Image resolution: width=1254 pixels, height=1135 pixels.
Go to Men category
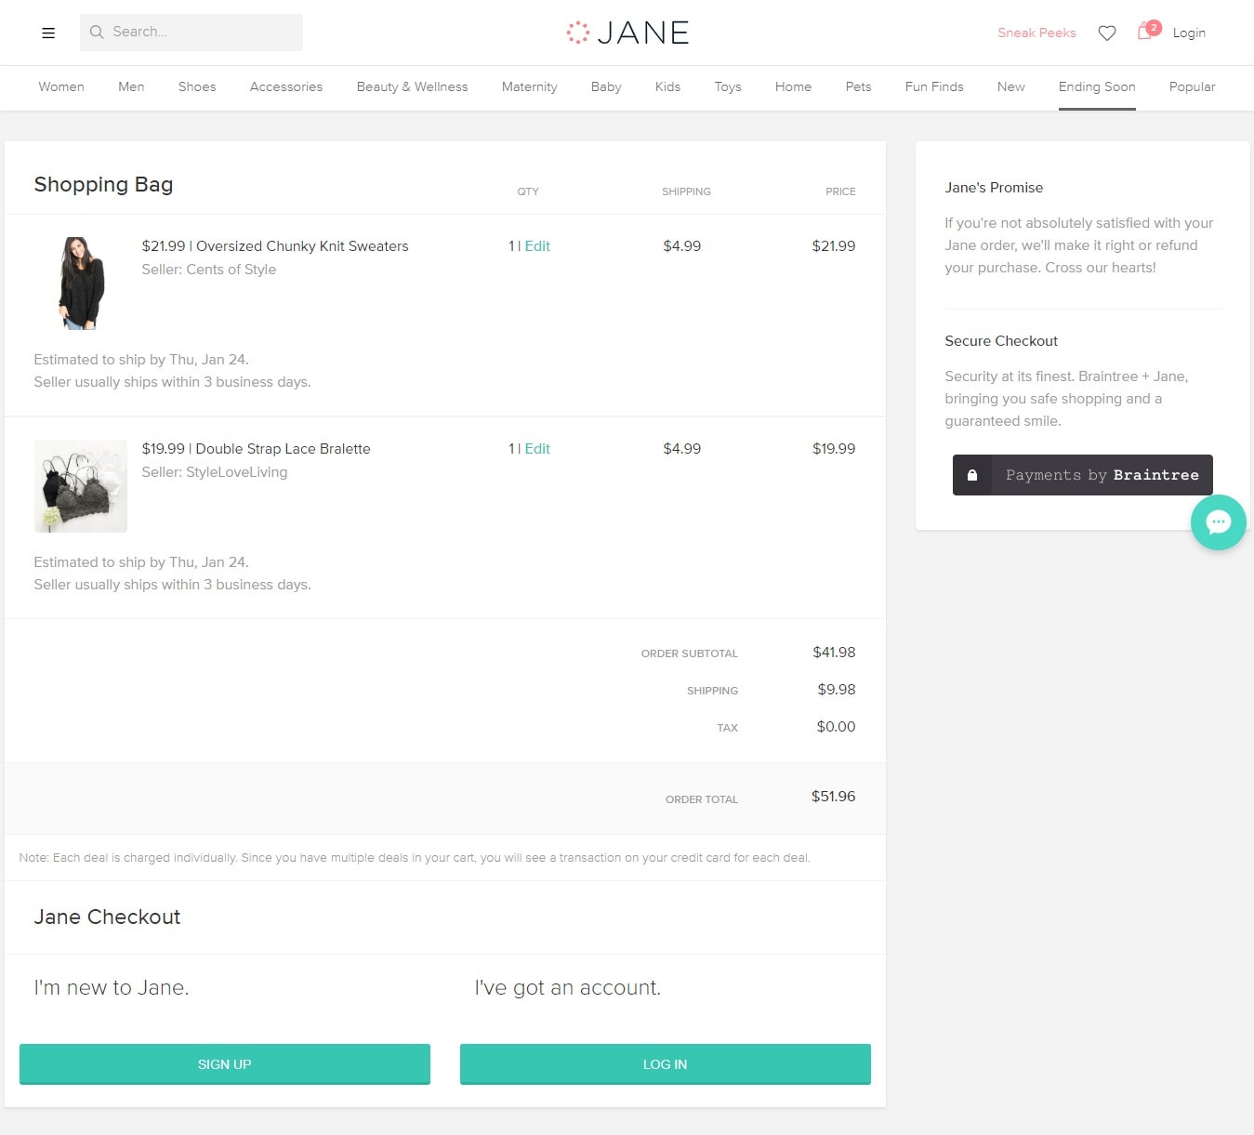131,86
